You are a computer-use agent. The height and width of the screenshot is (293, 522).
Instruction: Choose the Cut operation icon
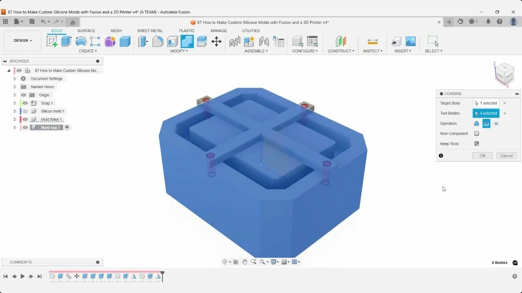[x=486, y=124]
